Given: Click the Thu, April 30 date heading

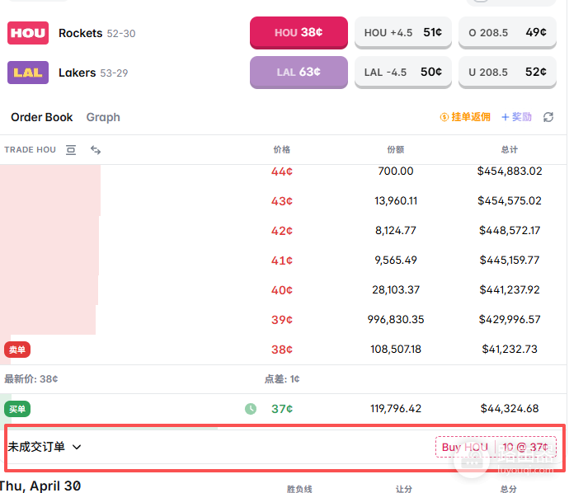Looking at the screenshot, I should [40, 486].
